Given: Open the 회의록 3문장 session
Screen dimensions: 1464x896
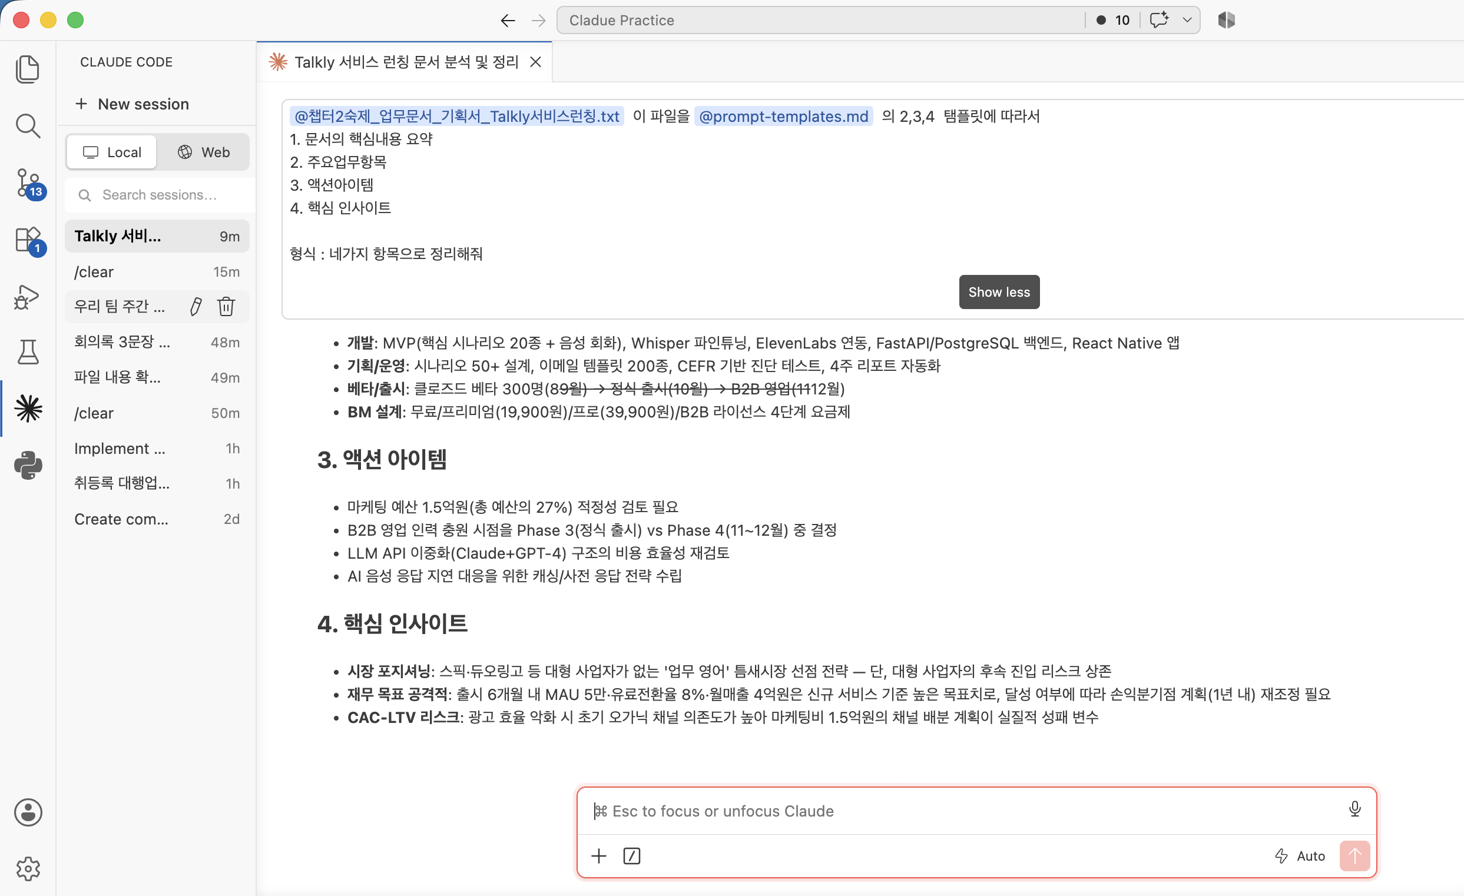Looking at the screenshot, I should tap(157, 342).
